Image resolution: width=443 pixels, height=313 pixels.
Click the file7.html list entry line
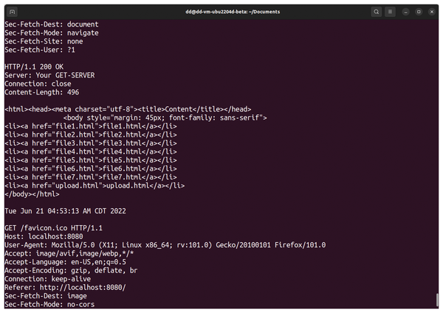[91, 177]
